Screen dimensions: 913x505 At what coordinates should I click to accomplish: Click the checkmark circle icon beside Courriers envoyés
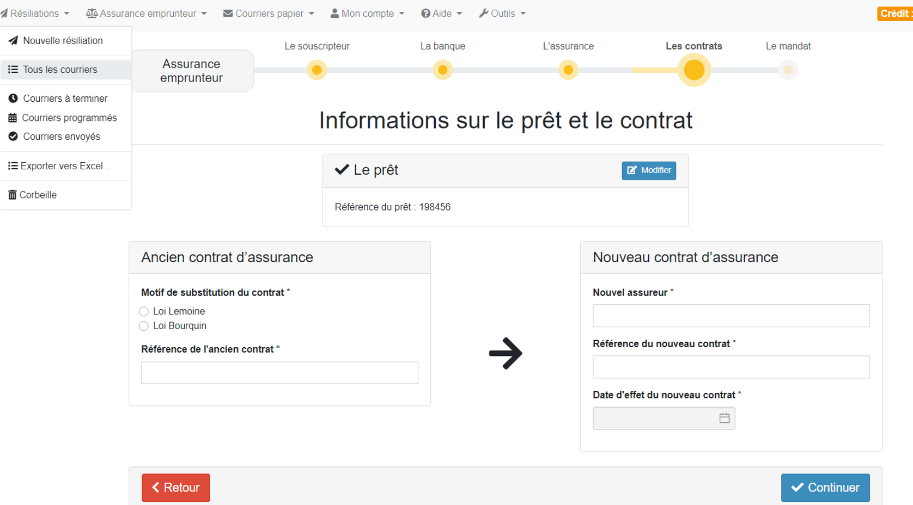coord(13,137)
